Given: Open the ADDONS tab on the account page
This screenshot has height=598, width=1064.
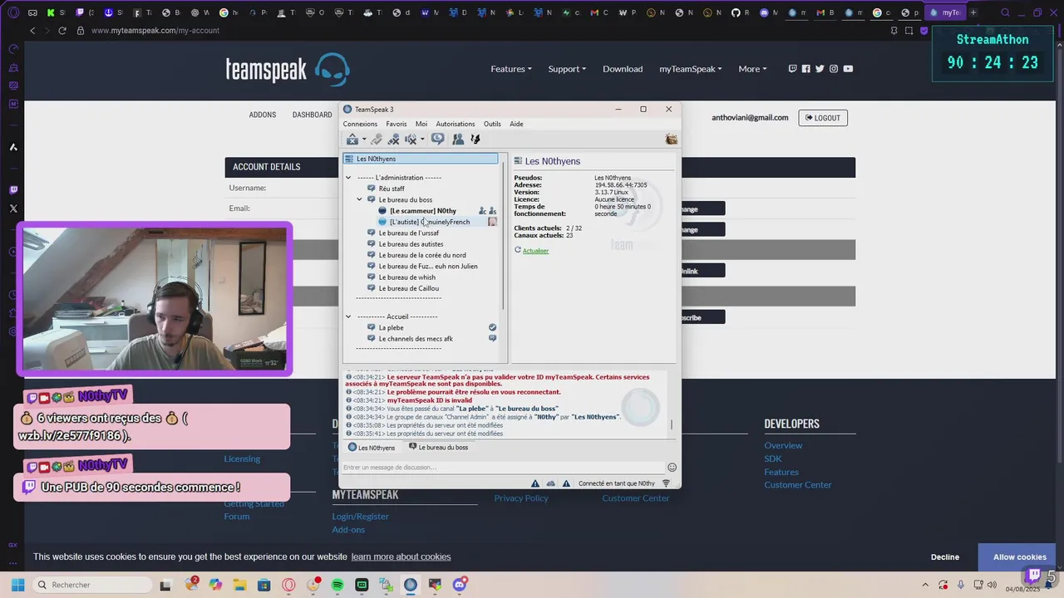Looking at the screenshot, I should [x=263, y=115].
